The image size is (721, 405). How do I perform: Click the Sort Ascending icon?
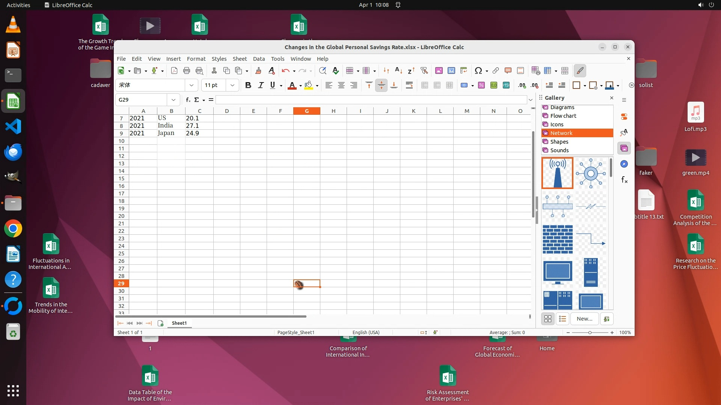(x=398, y=70)
